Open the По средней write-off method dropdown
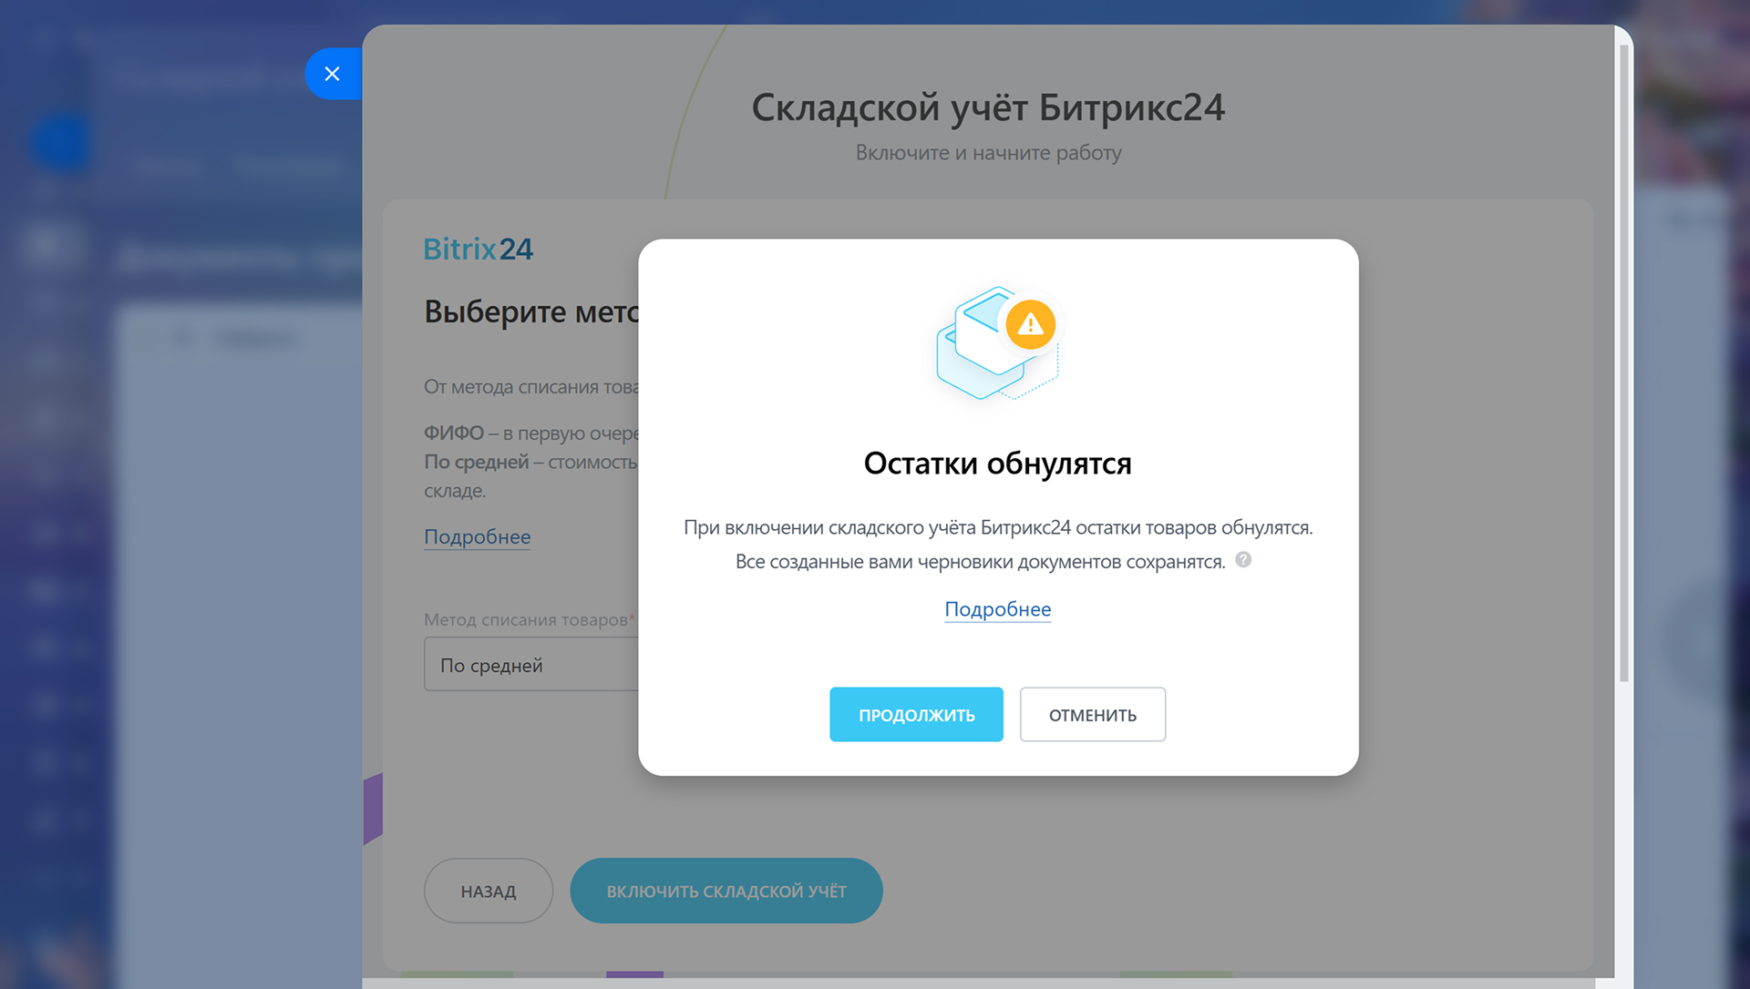The width and height of the screenshot is (1750, 989). [x=531, y=664]
